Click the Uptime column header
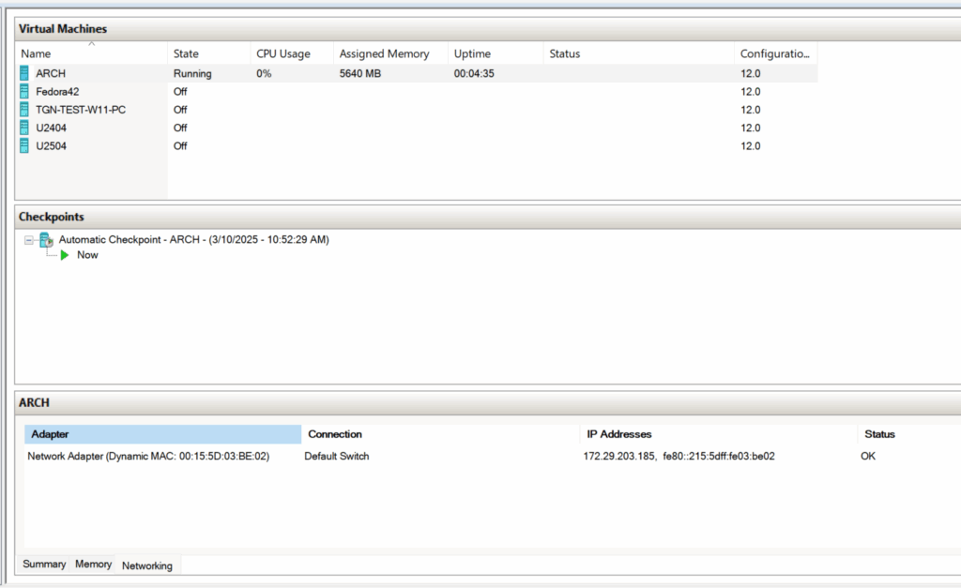The height and width of the screenshot is (588, 961). pyautogui.click(x=471, y=54)
